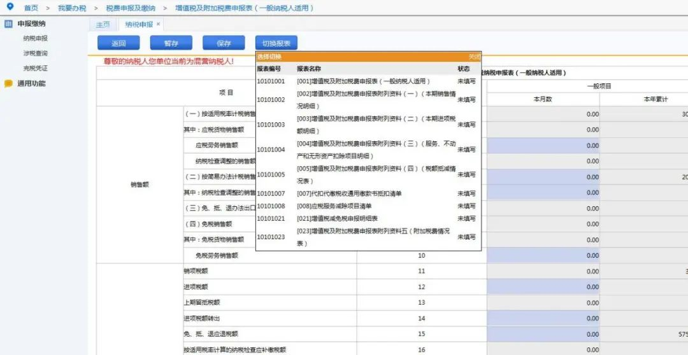This screenshot has width=688, height=355.
Task: Select report [007]代扣代缴税收通用缴款书抵扣清单
Action: (349, 193)
